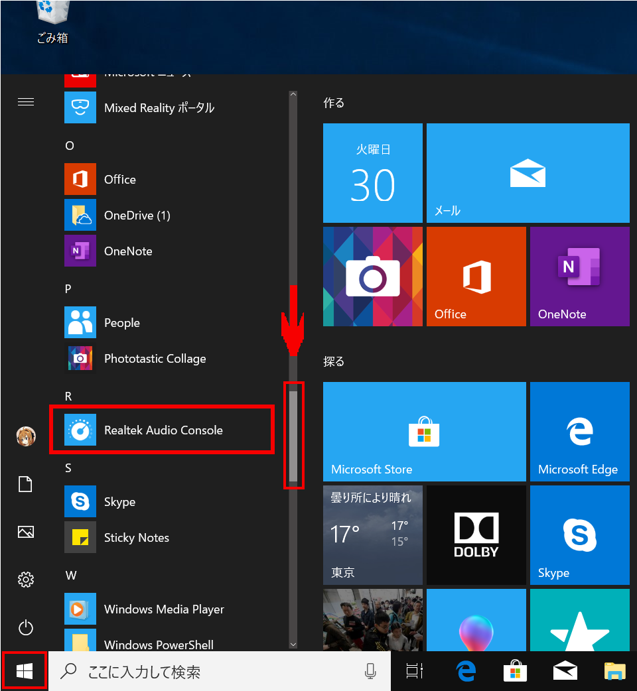Click the microphone icon in search box
Image resolution: width=637 pixels, height=691 pixels.
pos(370,672)
